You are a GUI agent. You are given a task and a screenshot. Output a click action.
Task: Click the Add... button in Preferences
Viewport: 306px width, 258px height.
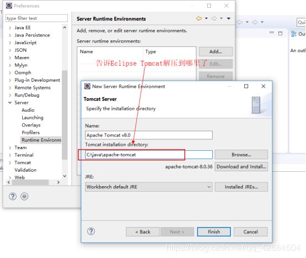[215, 51]
